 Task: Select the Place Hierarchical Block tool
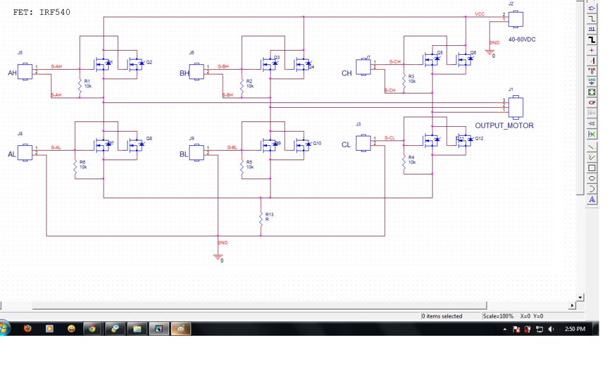point(592,92)
